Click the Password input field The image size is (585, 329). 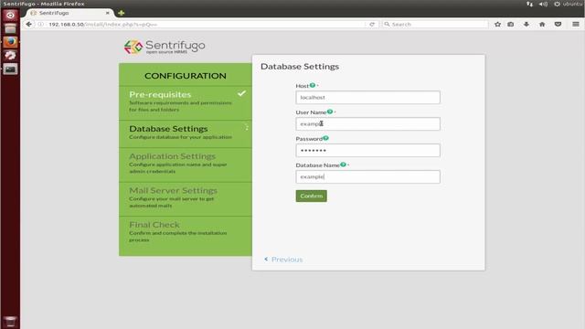click(x=367, y=150)
